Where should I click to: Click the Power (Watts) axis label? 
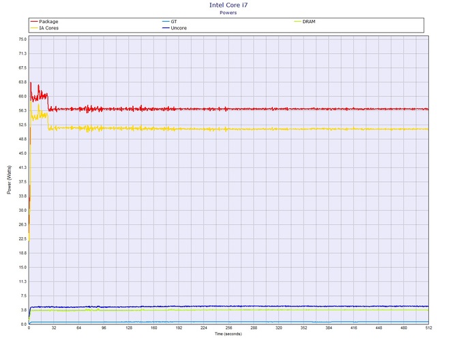click(x=9, y=180)
